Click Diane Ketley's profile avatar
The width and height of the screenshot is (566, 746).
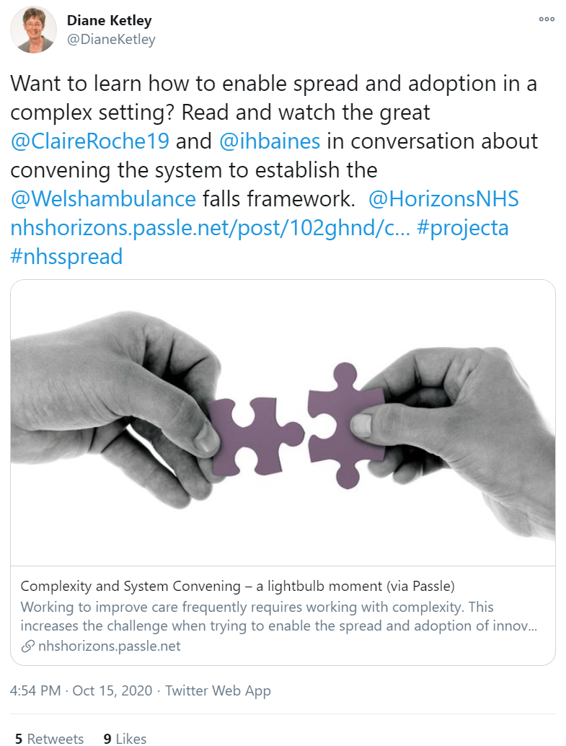(33, 30)
